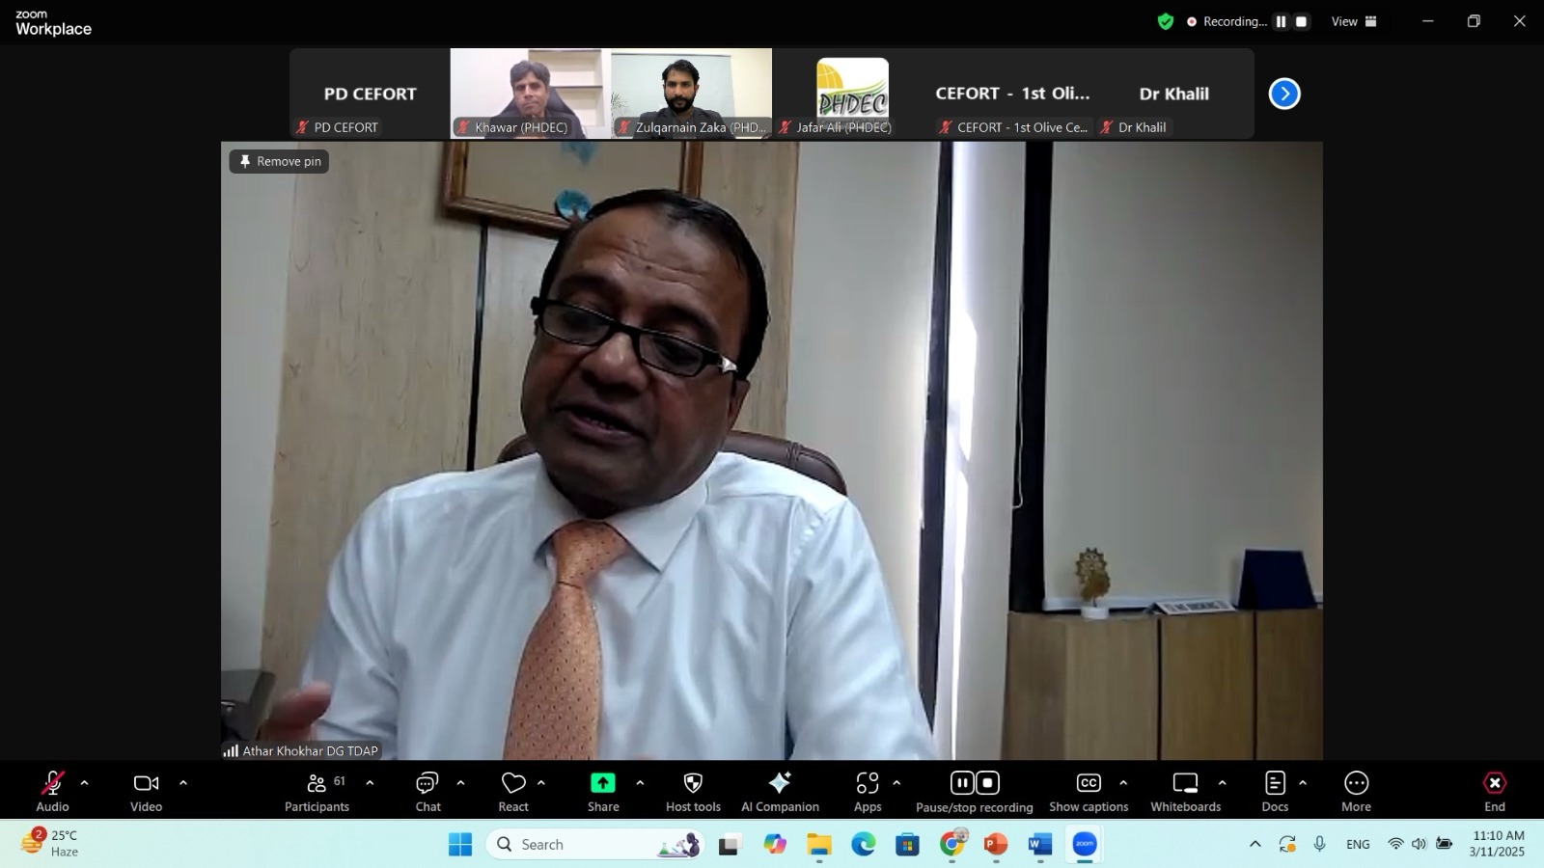Open the Participants panel
Image resolution: width=1544 pixels, height=868 pixels.
click(x=317, y=791)
